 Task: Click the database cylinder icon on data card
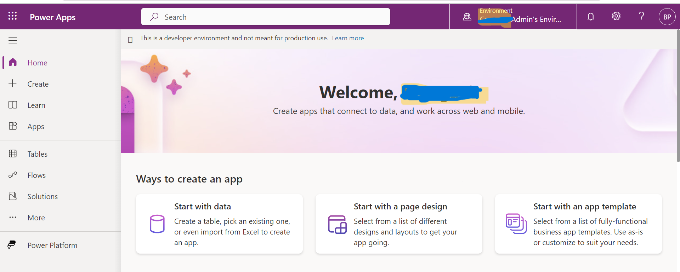(157, 224)
